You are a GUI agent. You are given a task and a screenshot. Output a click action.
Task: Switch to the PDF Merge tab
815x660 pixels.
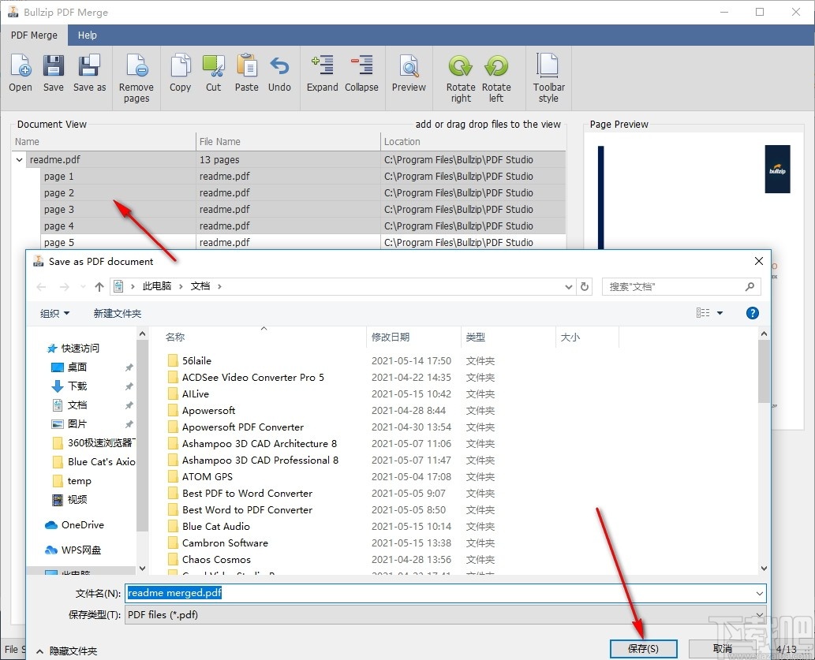click(33, 35)
